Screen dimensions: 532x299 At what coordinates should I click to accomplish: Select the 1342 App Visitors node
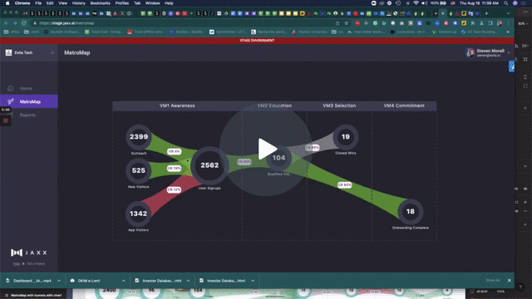(139, 213)
